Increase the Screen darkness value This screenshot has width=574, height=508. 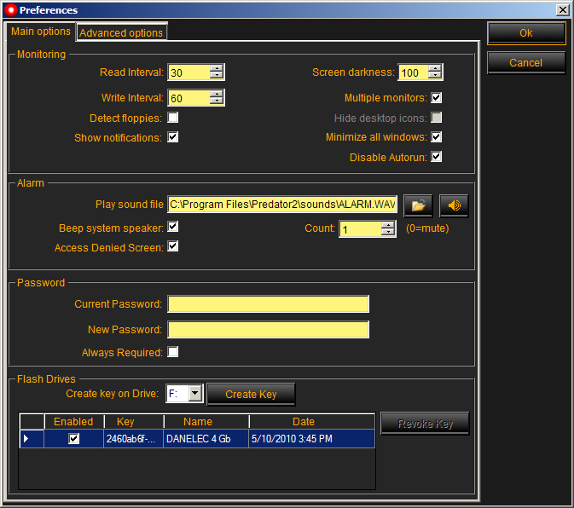click(435, 69)
